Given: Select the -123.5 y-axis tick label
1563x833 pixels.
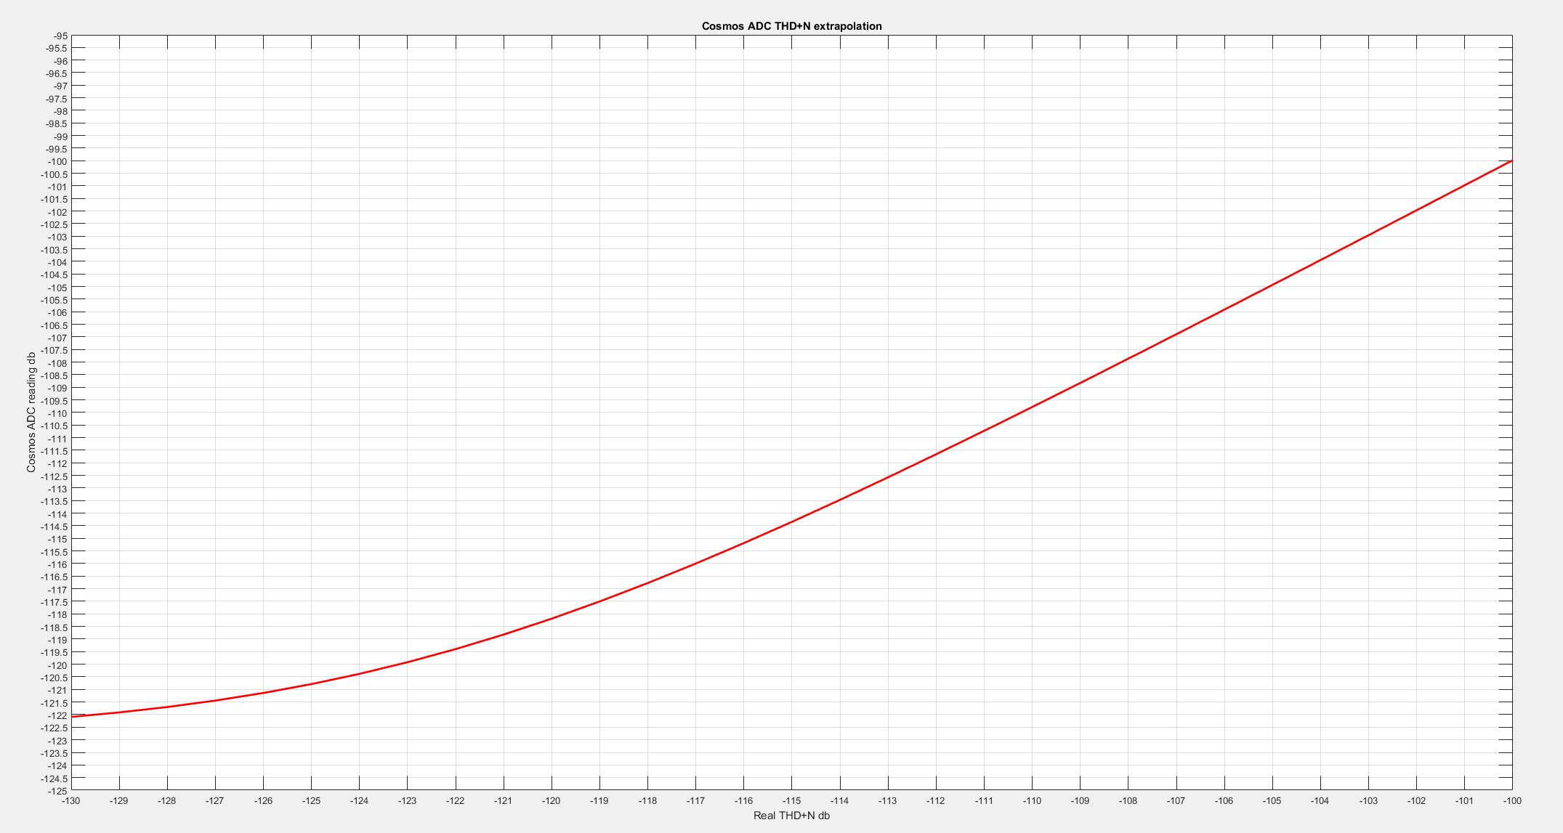Looking at the screenshot, I should coord(55,753).
